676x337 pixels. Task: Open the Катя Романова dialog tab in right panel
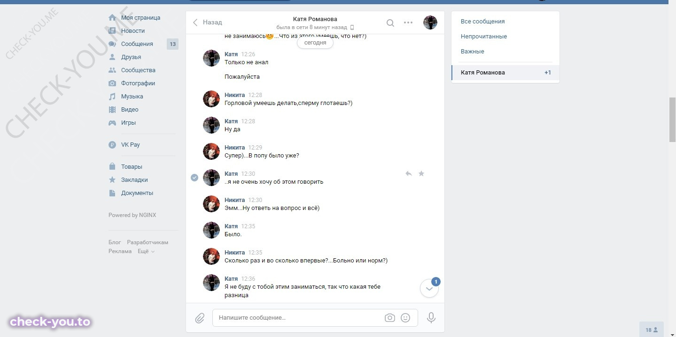click(x=505, y=73)
